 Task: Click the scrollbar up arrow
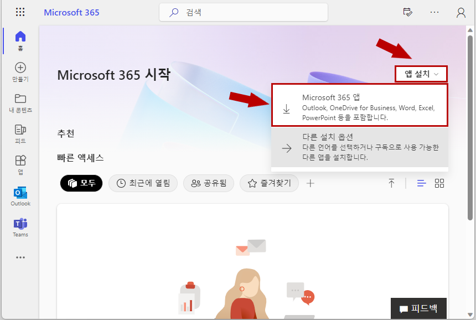pyautogui.click(x=470, y=30)
